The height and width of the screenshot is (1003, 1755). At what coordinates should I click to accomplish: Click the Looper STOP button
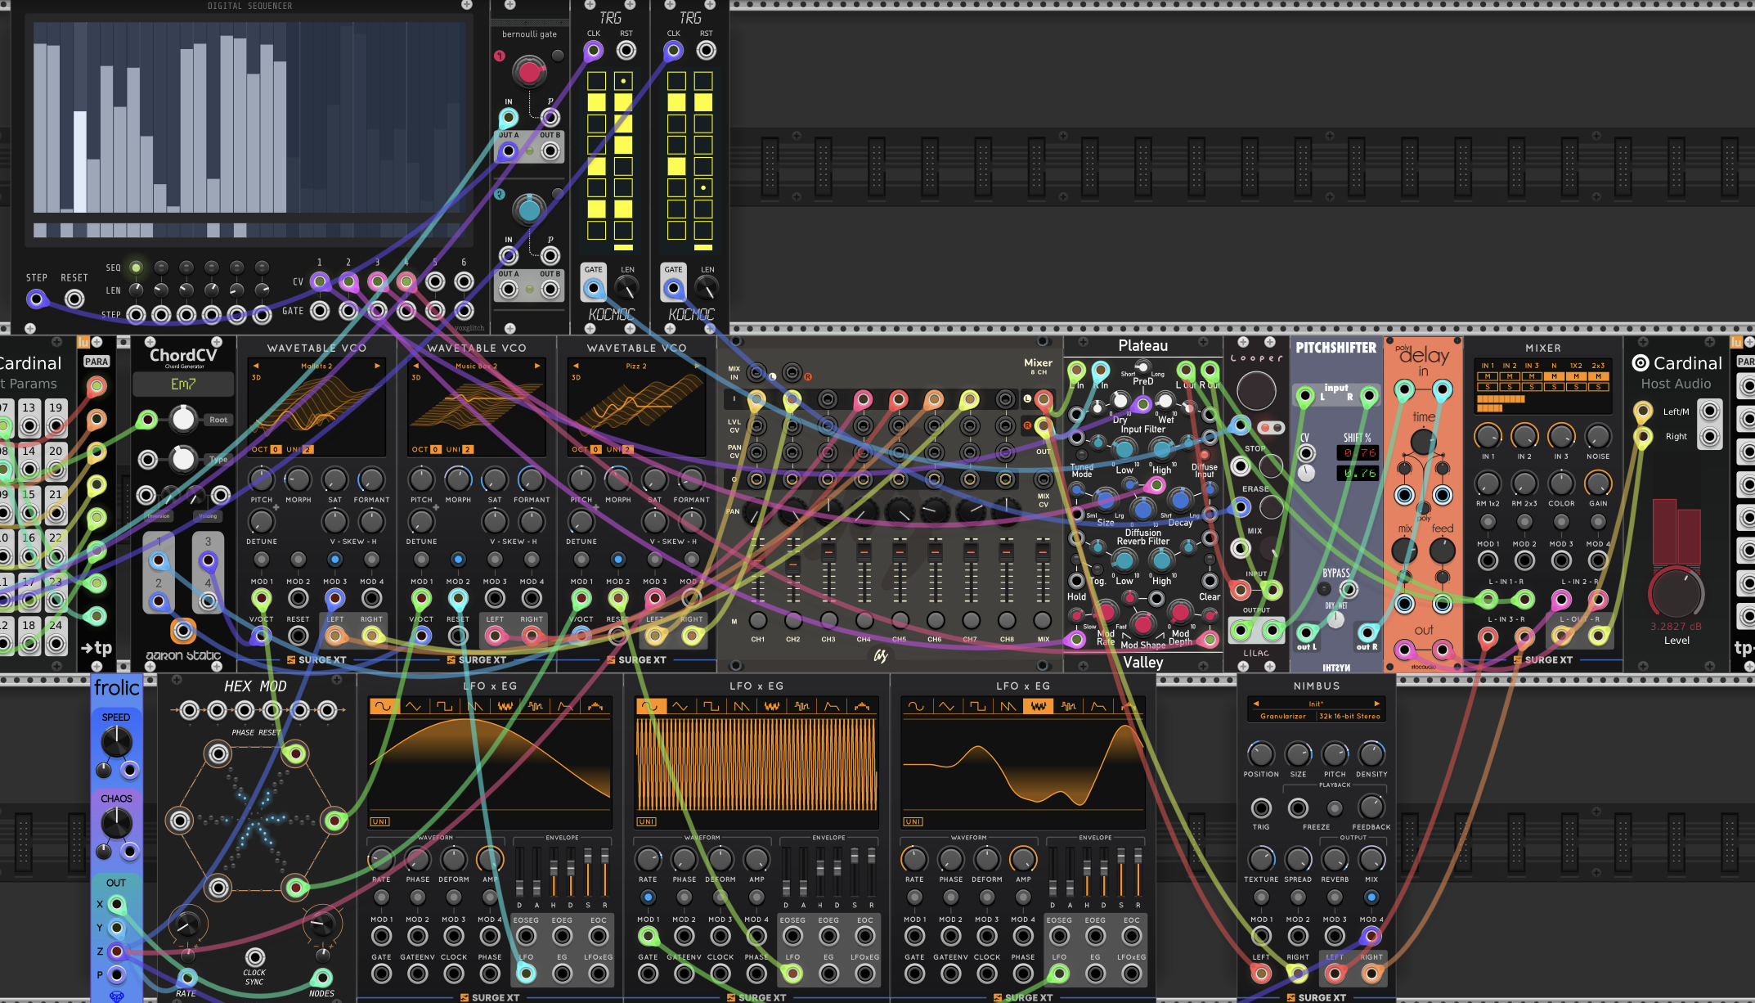click(1271, 466)
